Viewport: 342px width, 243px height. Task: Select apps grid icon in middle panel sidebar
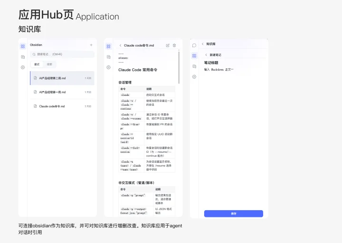click(x=108, y=46)
